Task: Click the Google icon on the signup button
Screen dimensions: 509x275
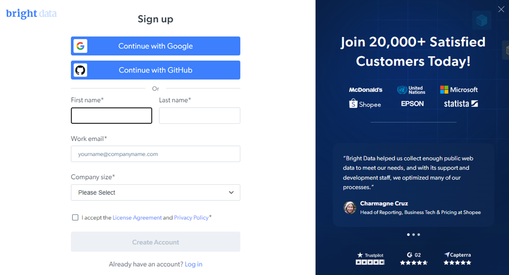Action: click(x=80, y=46)
